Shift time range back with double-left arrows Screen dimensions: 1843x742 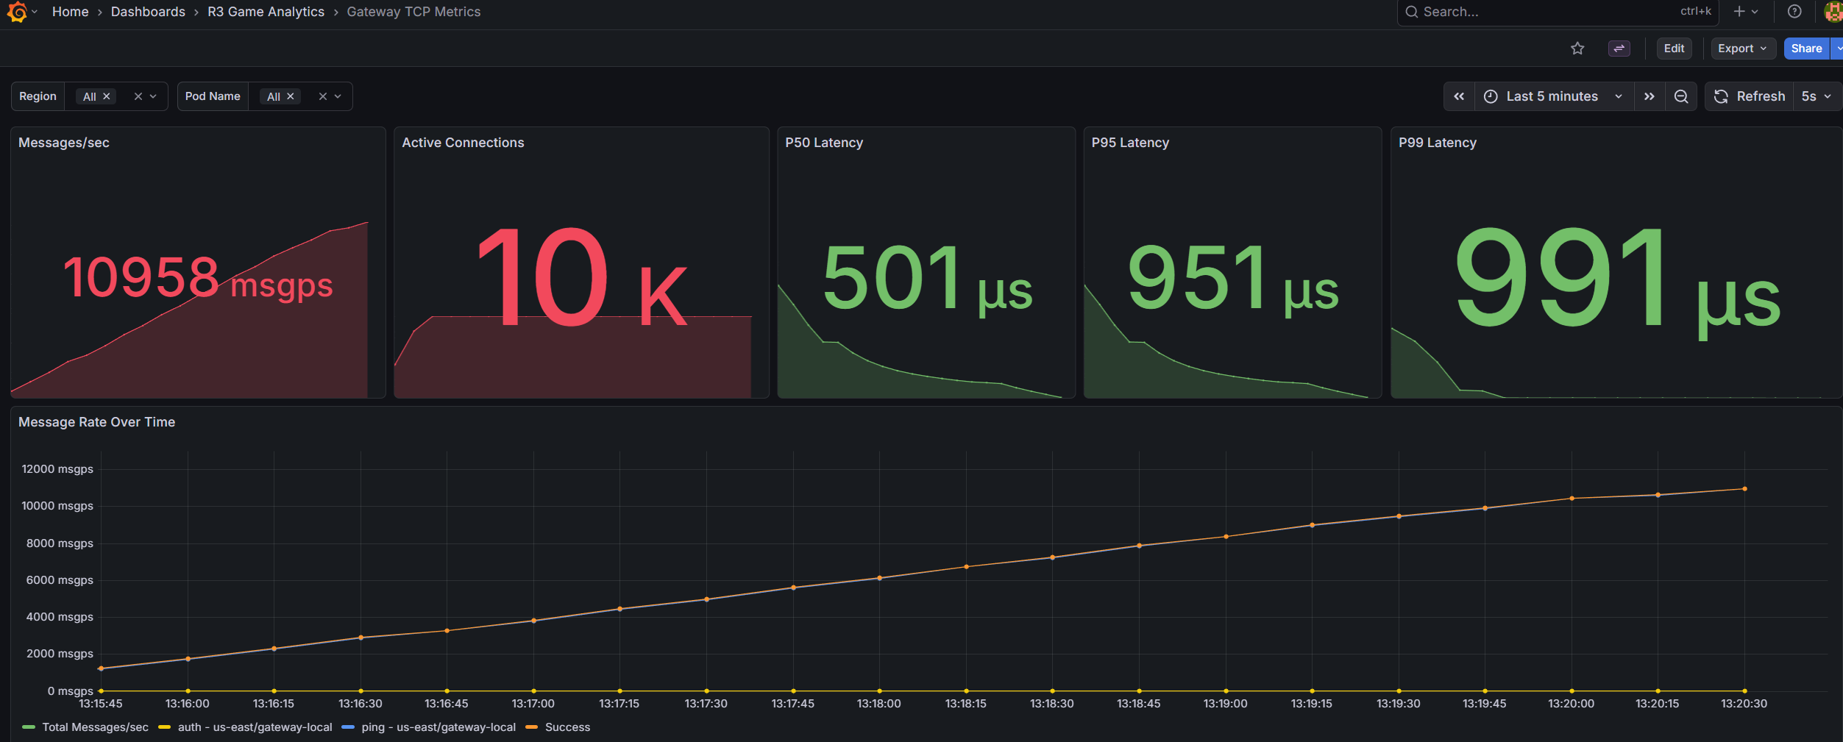[1459, 96]
